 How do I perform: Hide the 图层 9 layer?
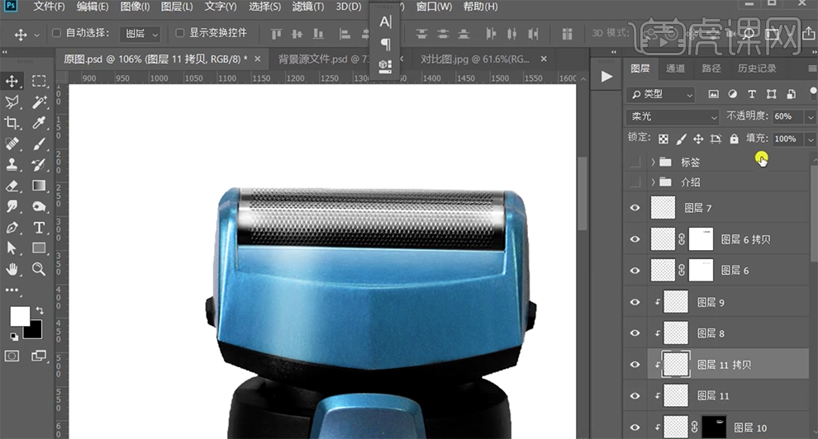pyautogui.click(x=635, y=302)
